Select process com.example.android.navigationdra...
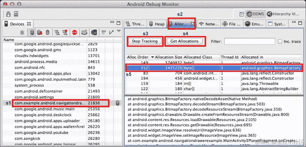The width and height of the screenshot is (306, 147). point(62,103)
